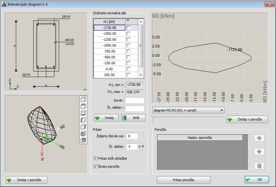The image size is (276, 187).
Task: Tick checkbox for N1 250.00 row
Action: pos(128,75)
